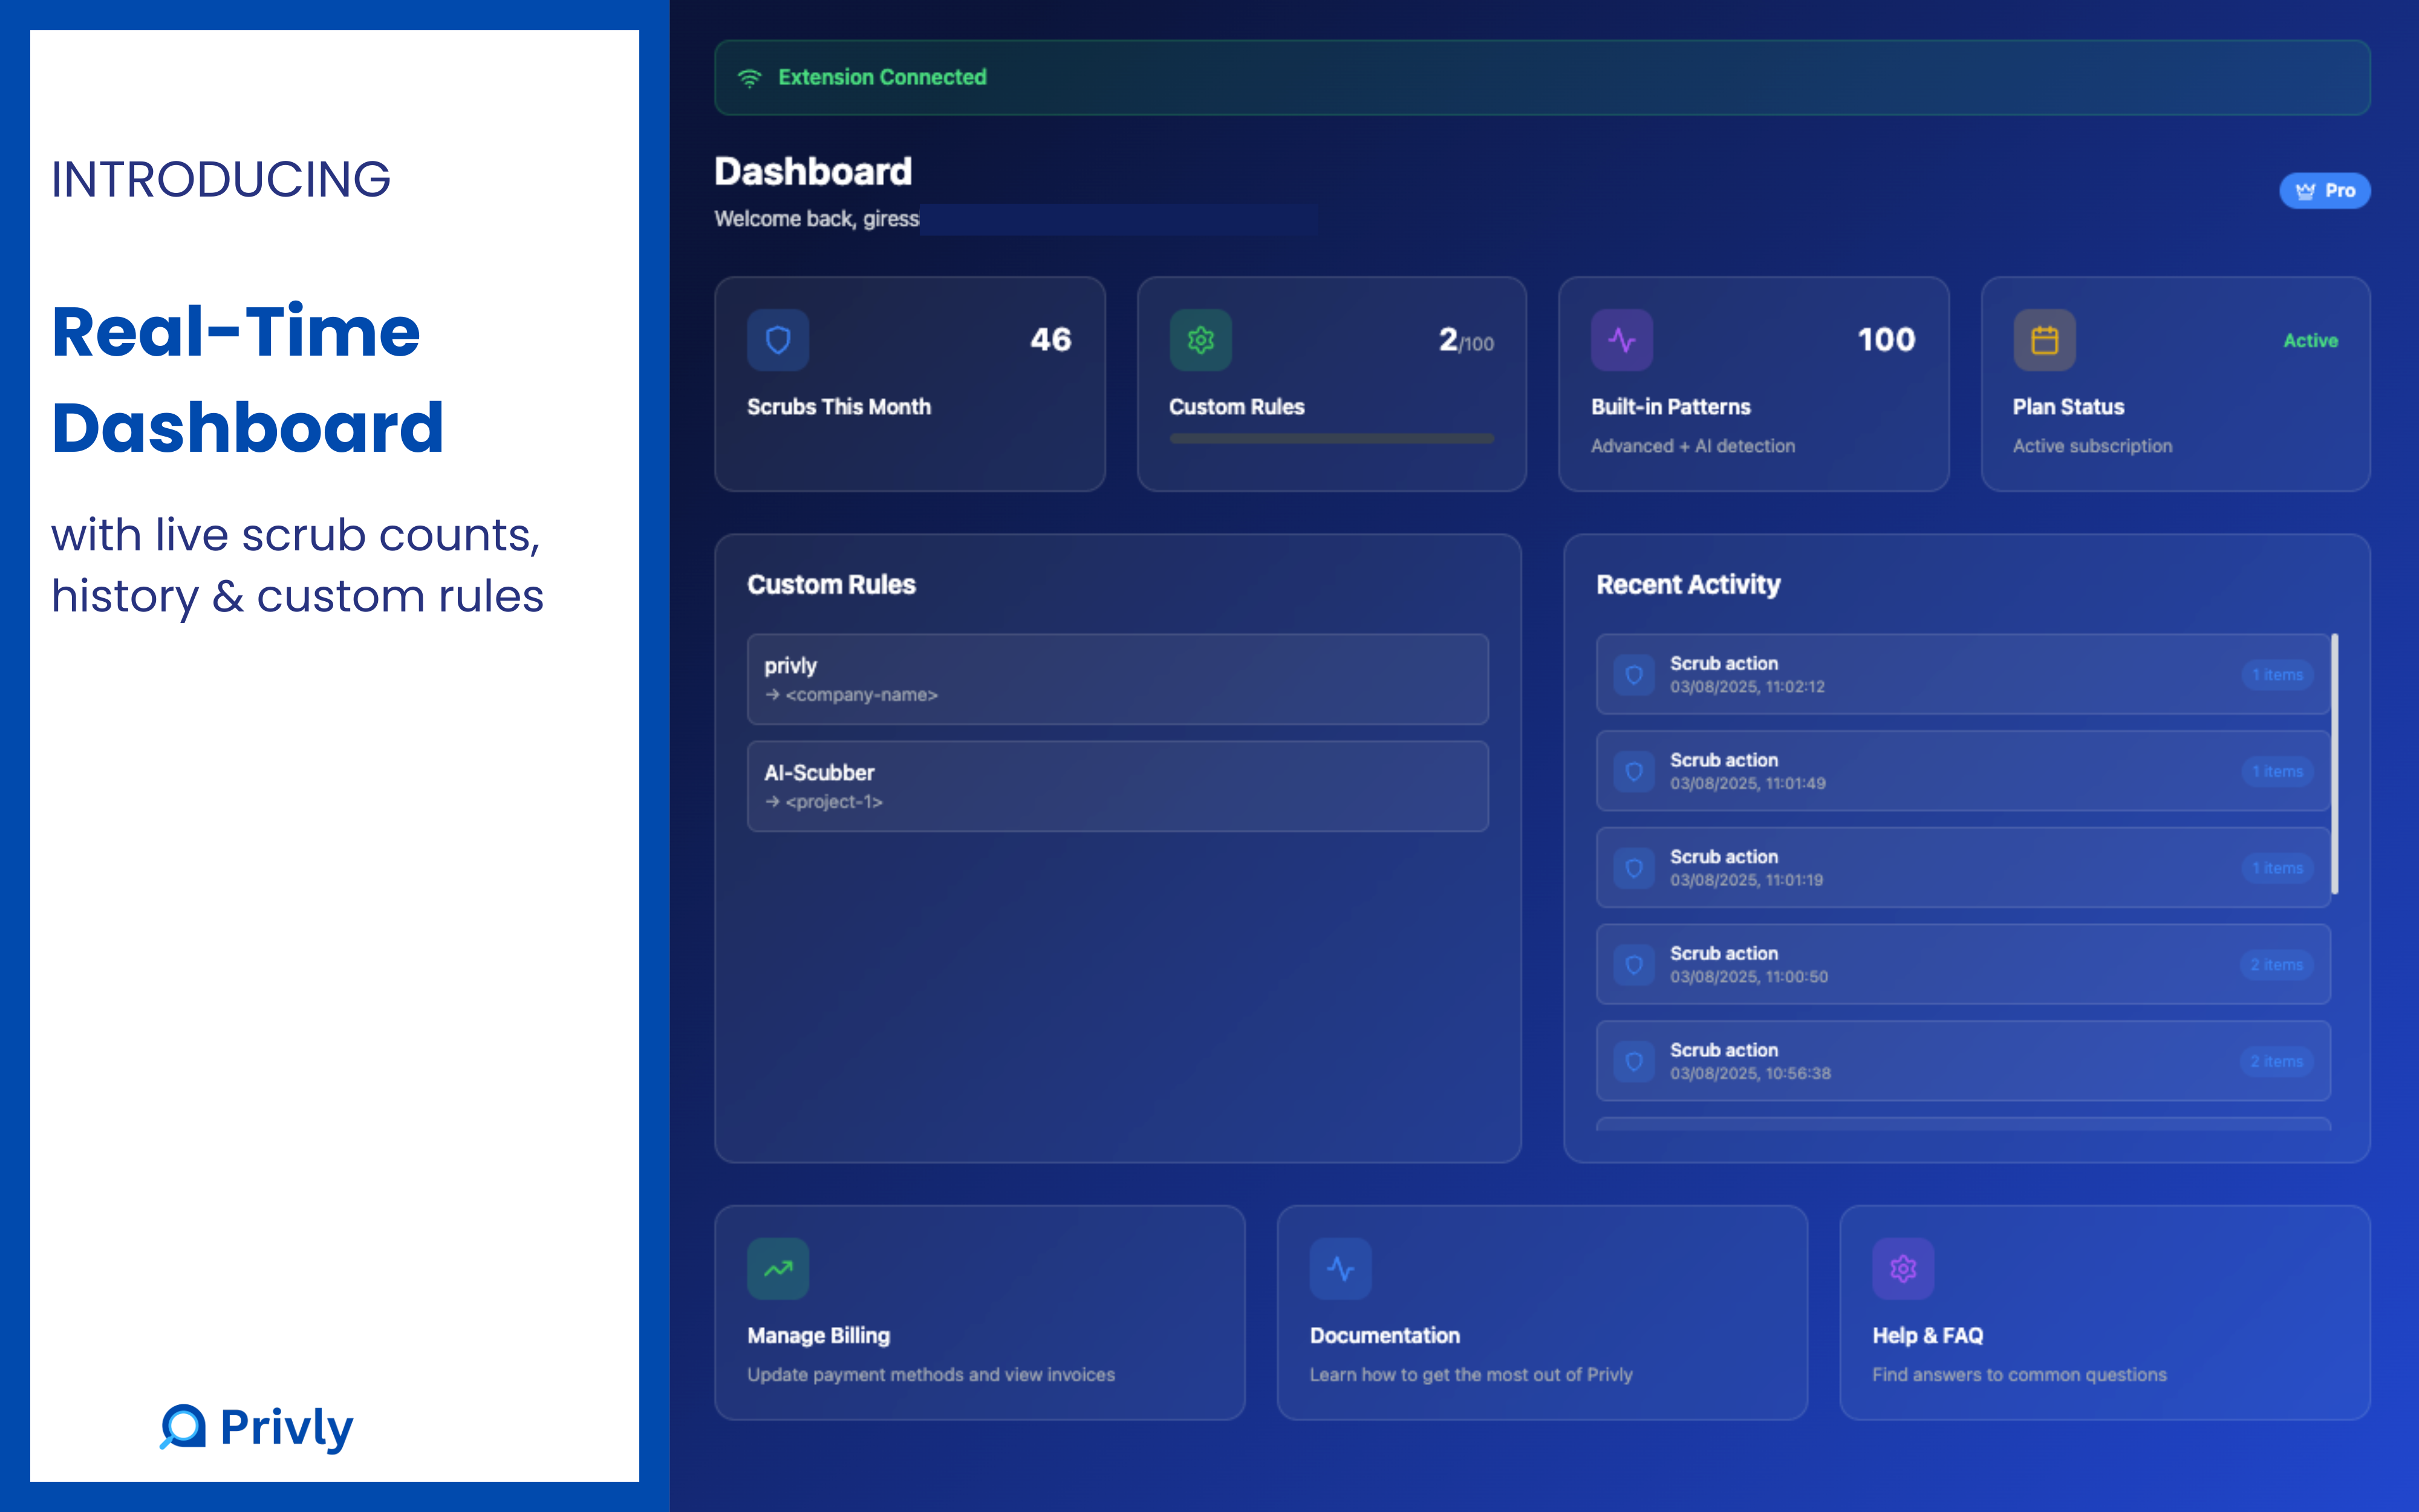Click 'Advanced + AI detection' text

1692,446
